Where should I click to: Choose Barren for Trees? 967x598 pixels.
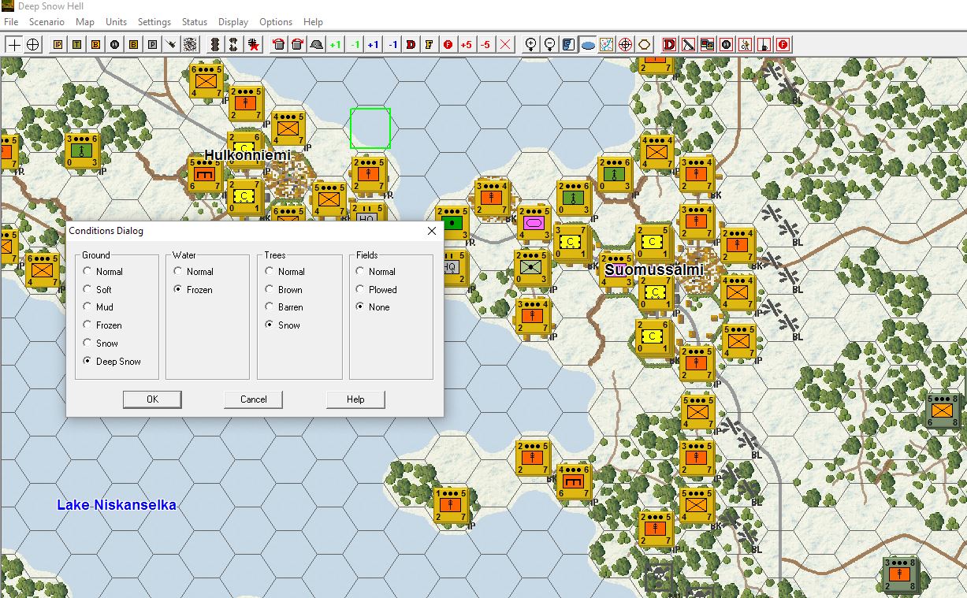click(x=270, y=307)
